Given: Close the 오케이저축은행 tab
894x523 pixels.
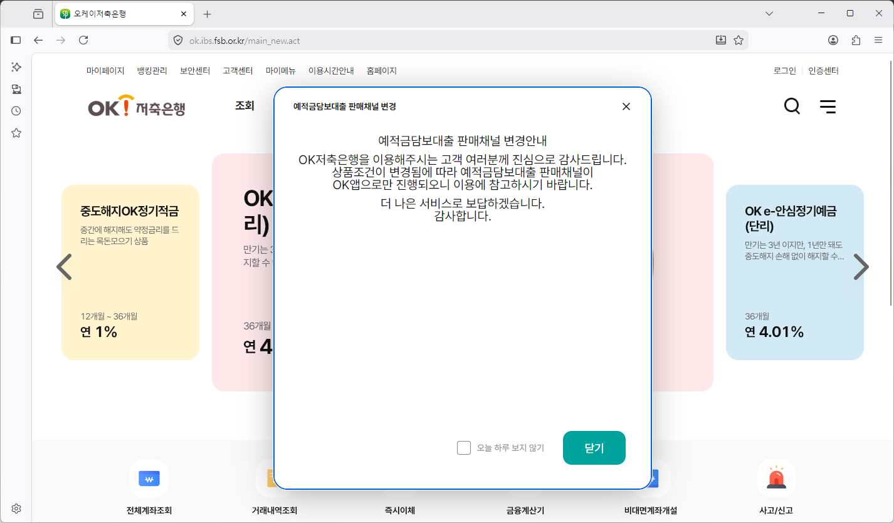Looking at the screenshot, I should [x=184, y=14].
